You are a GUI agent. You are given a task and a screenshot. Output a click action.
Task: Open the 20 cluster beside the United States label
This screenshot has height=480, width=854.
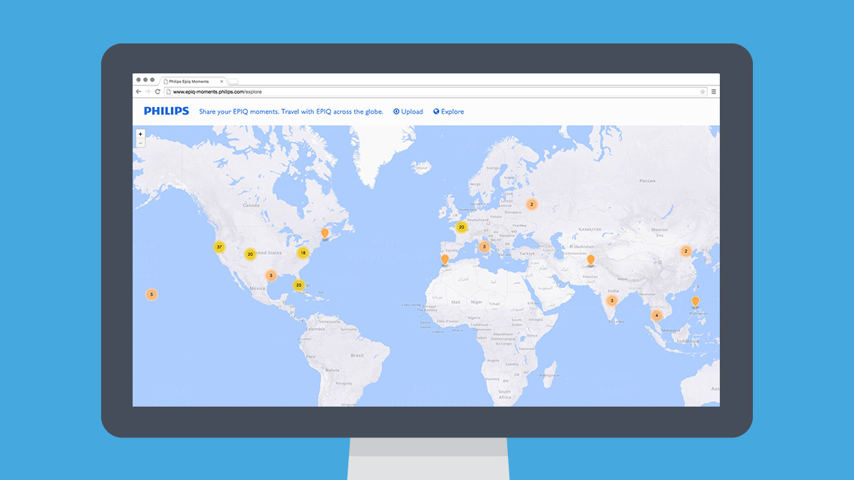(250, 254)
